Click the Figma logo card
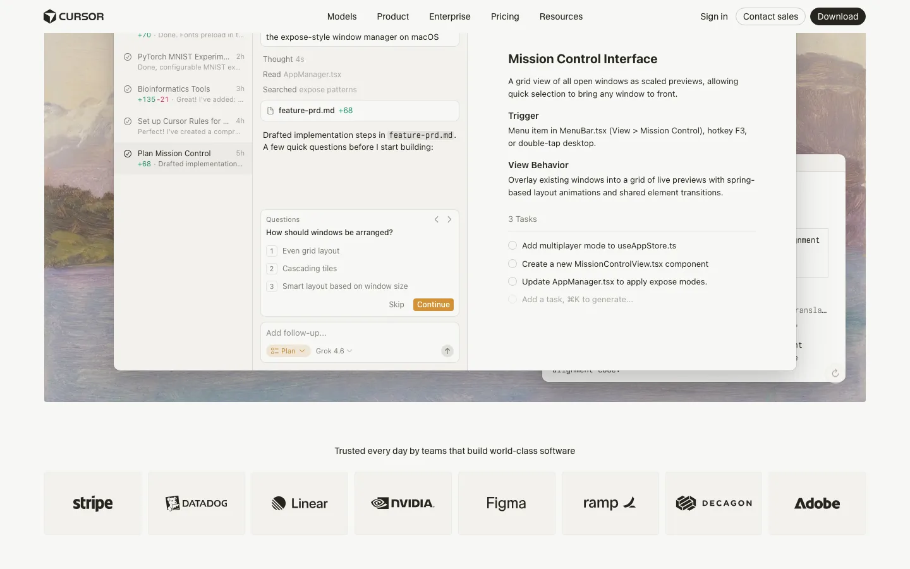Viewport: 910px width, 569px height. tap(507, 503)
